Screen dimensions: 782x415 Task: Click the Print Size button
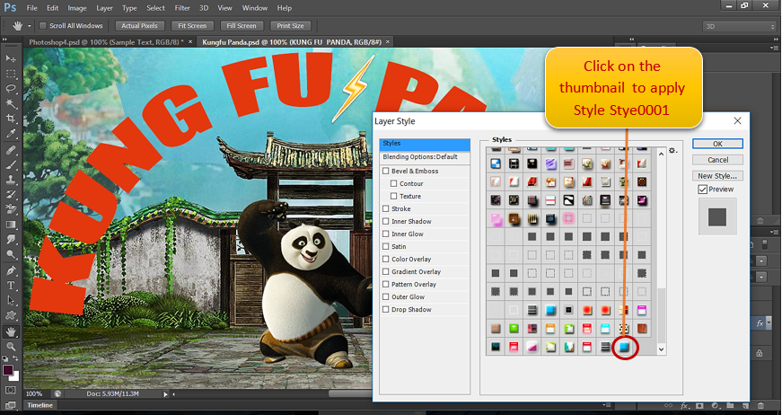pos(290,26)
